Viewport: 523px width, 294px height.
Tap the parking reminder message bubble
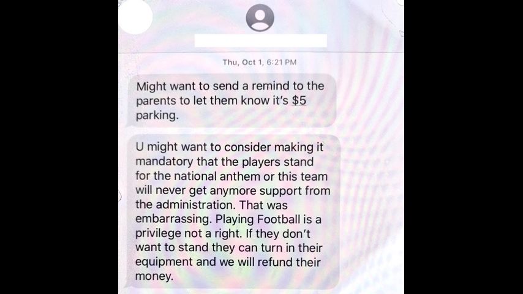(231, 100)
